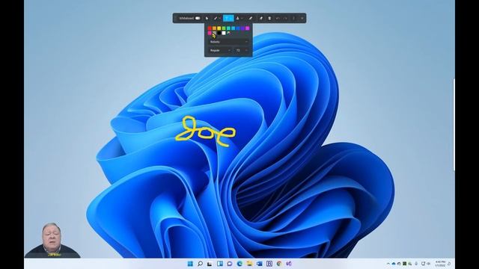Select the pen drawing tool
Screen dimensions: 479x269
[216, 18]
